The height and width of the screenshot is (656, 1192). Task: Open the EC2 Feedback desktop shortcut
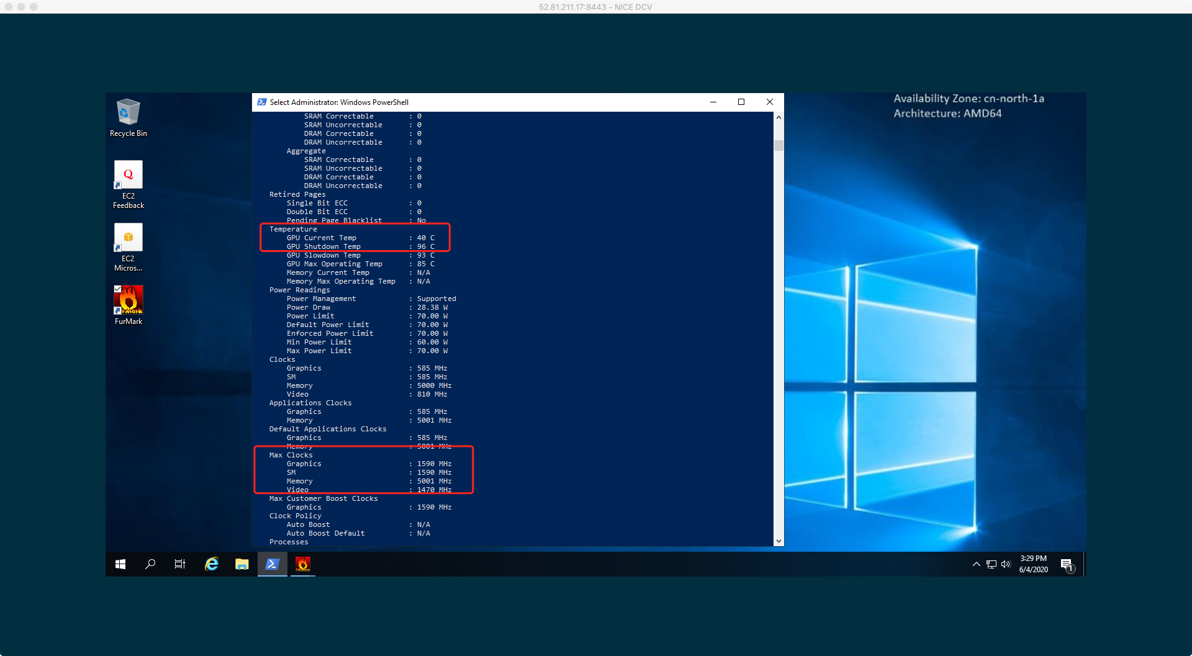coord(128,176)
